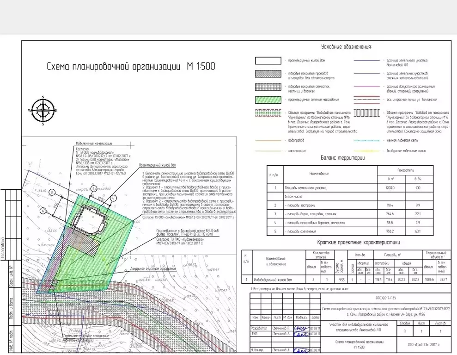Select the grid-pattern walkway paving legend swatch
This screenshot has height=355, width=457.
[268, 87]
